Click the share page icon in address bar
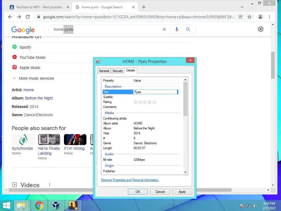This screenshot has height=211, width=281. tap(240, 17)
